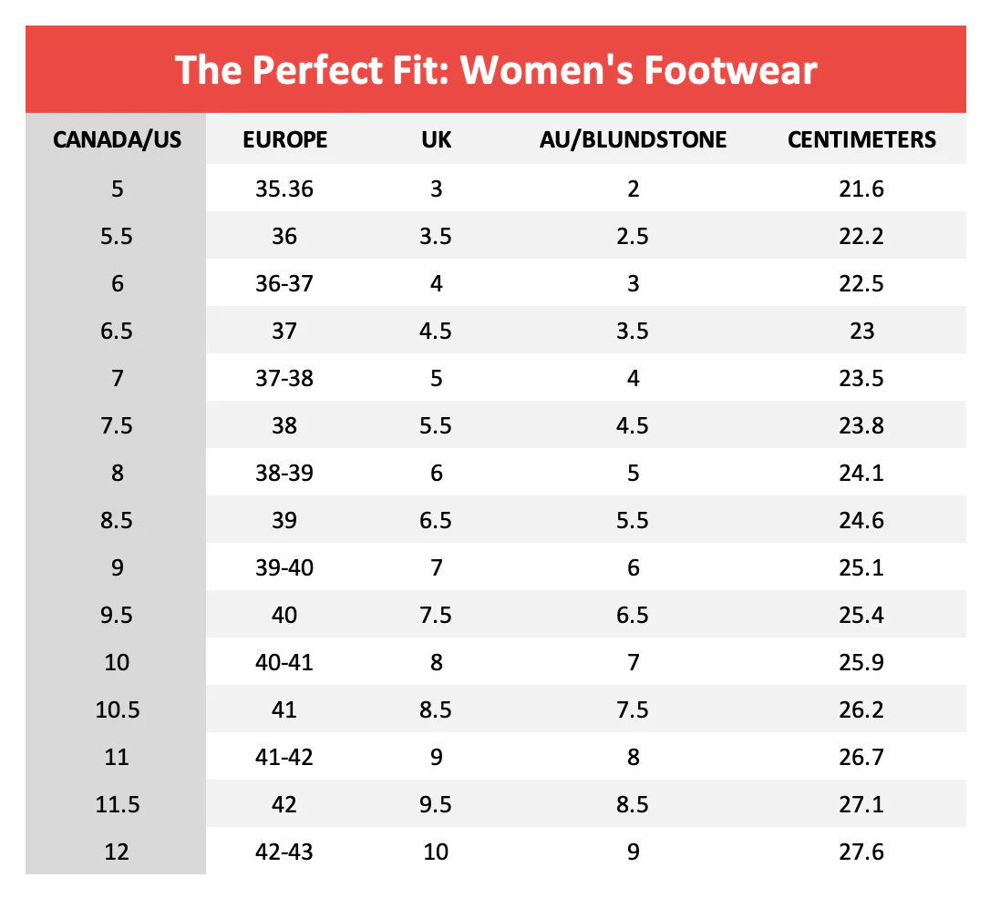Select the AU/BLUNDSTONE column header
The height and width of the screenshot is (898, 990).
point(634,140)
